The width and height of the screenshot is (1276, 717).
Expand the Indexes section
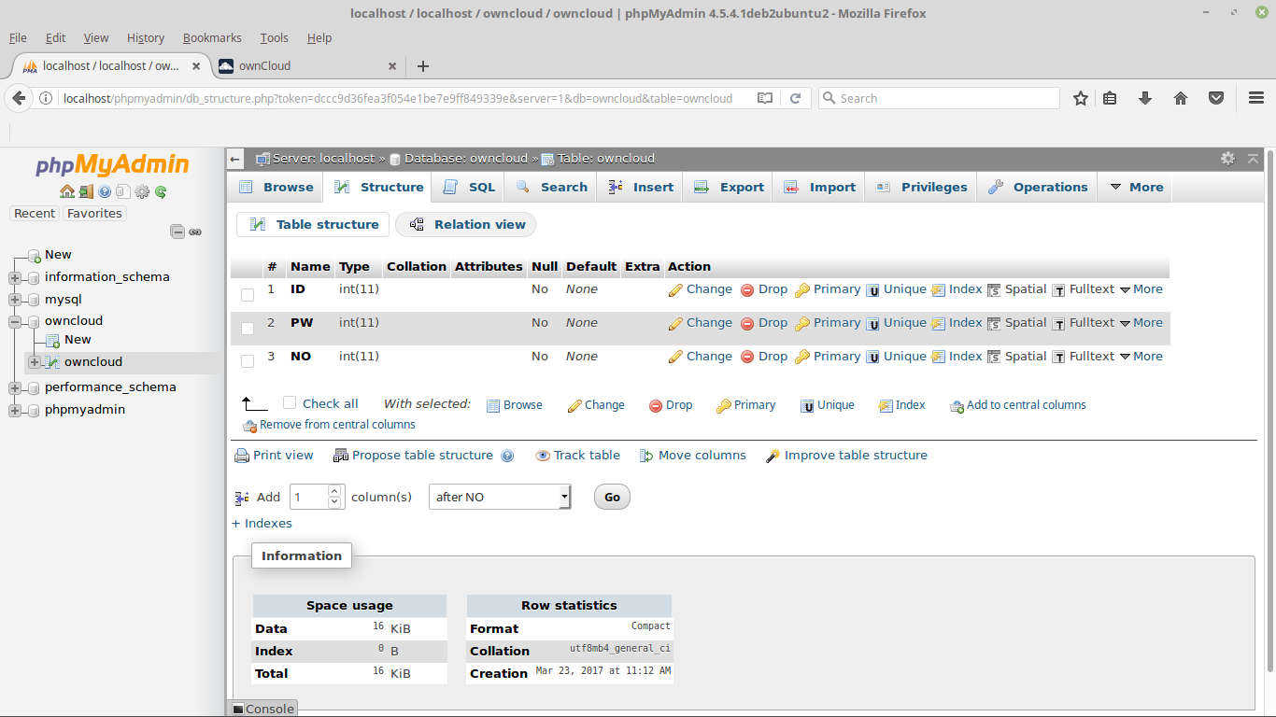pos(262,524)
